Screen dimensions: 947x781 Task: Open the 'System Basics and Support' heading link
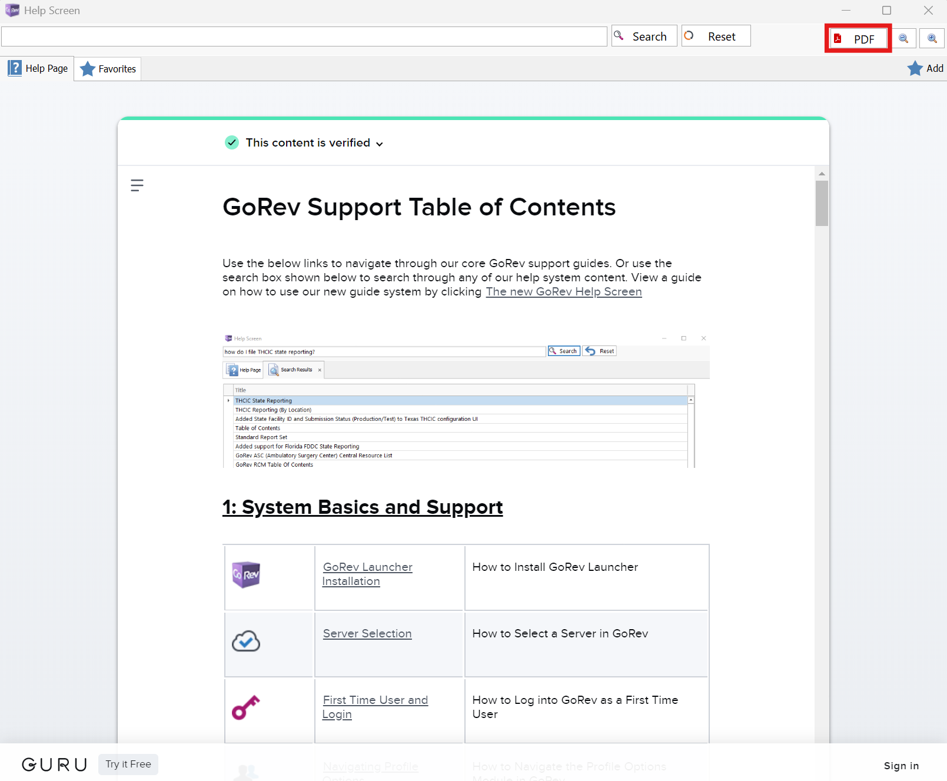[x=363, y=507]
